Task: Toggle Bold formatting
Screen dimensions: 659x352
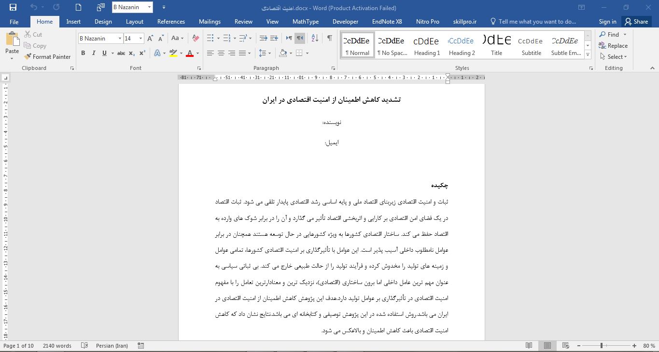Action: tap(83, 53)
